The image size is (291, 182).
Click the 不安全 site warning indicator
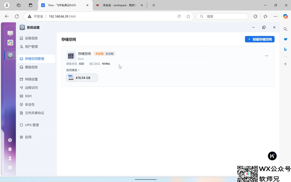pyautogui.click(x=36, y=16)
